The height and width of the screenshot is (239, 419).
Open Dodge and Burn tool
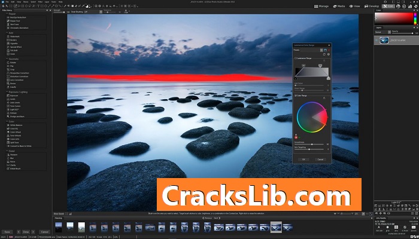click(x=17, y=117)
